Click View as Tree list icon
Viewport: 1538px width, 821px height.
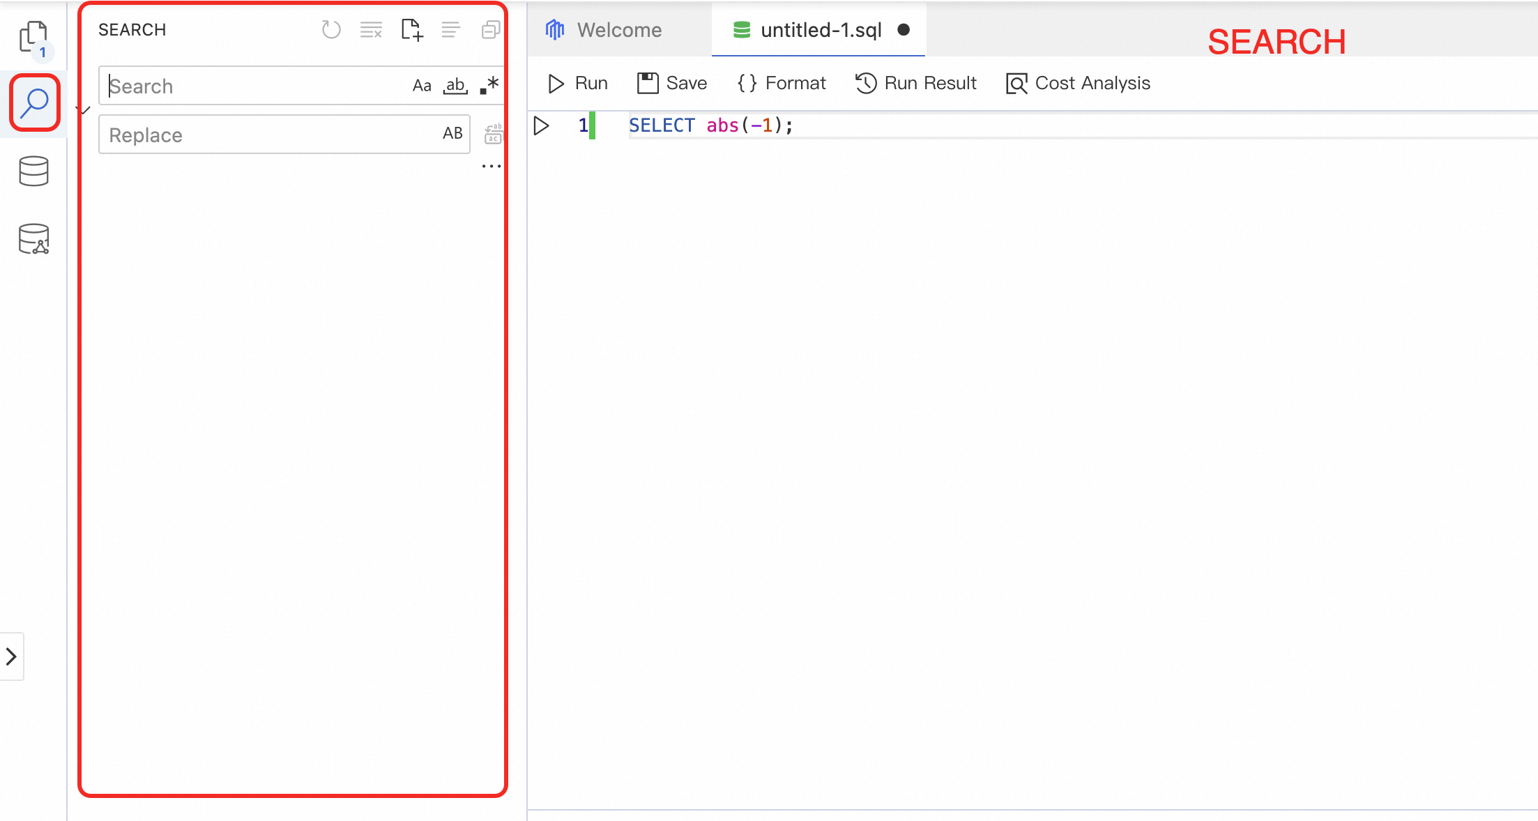tap(451, 30)
